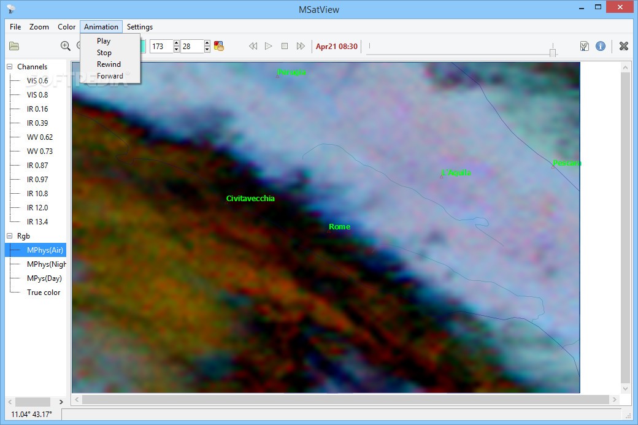Select the MPhys(Night) RGB composite

[46, 264]
